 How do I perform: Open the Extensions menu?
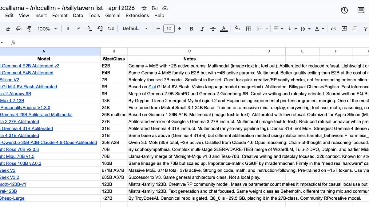[137, 15]
